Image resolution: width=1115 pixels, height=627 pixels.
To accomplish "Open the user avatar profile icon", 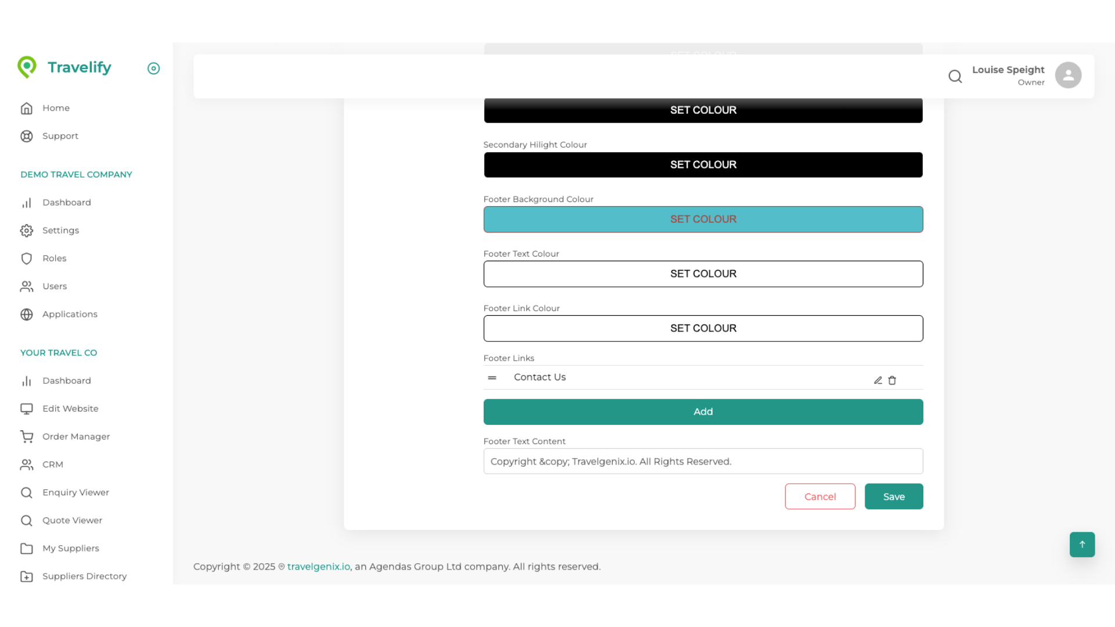I will (1067, 75).
